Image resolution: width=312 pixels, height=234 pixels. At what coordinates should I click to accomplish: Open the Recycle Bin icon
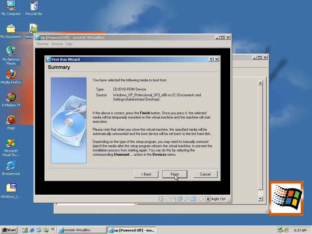34,8
